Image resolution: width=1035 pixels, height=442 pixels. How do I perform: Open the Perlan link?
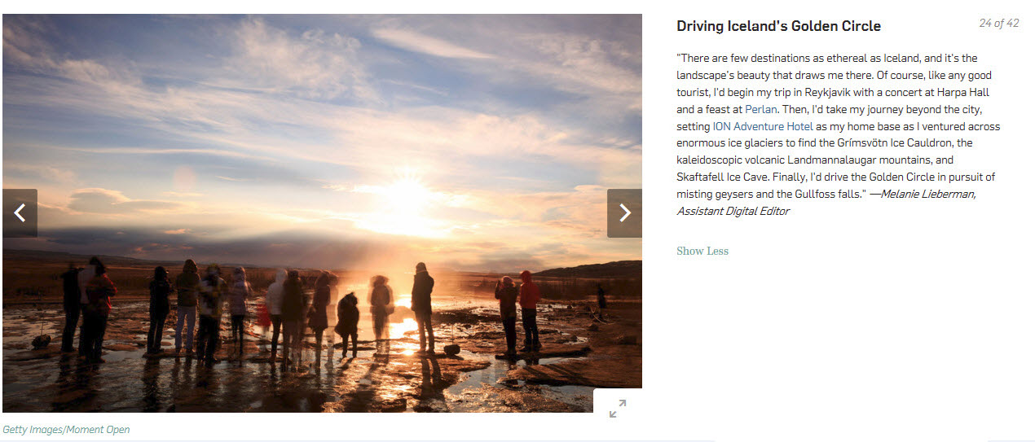(x=761, y=109)
